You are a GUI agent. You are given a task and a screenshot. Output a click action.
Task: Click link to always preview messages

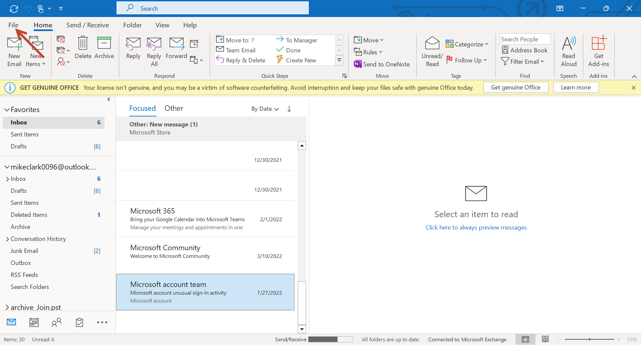pos(476,228)
